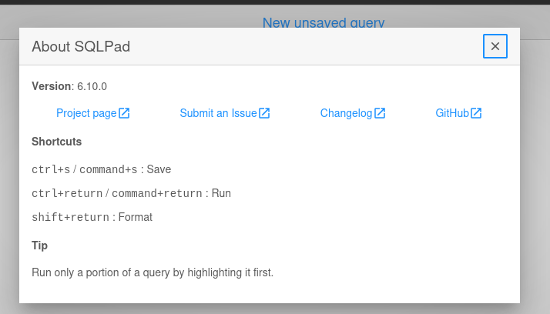Open the GitHub link

point(458,113)
